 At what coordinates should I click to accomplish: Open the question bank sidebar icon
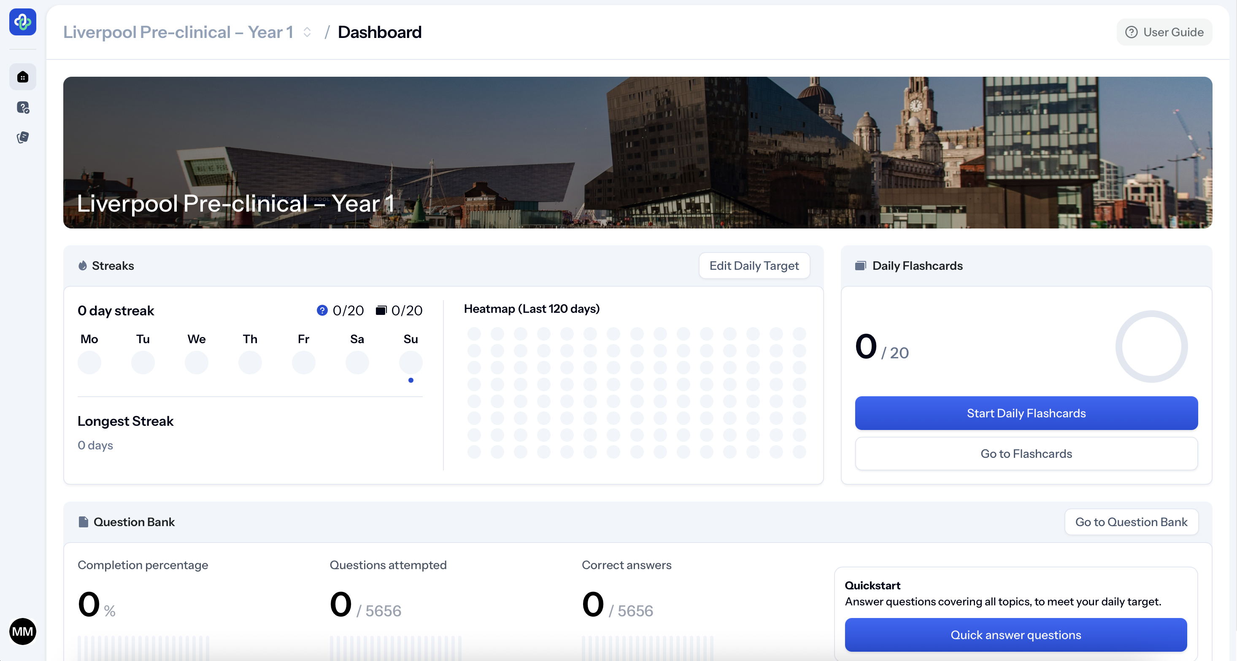coord(22,107)
